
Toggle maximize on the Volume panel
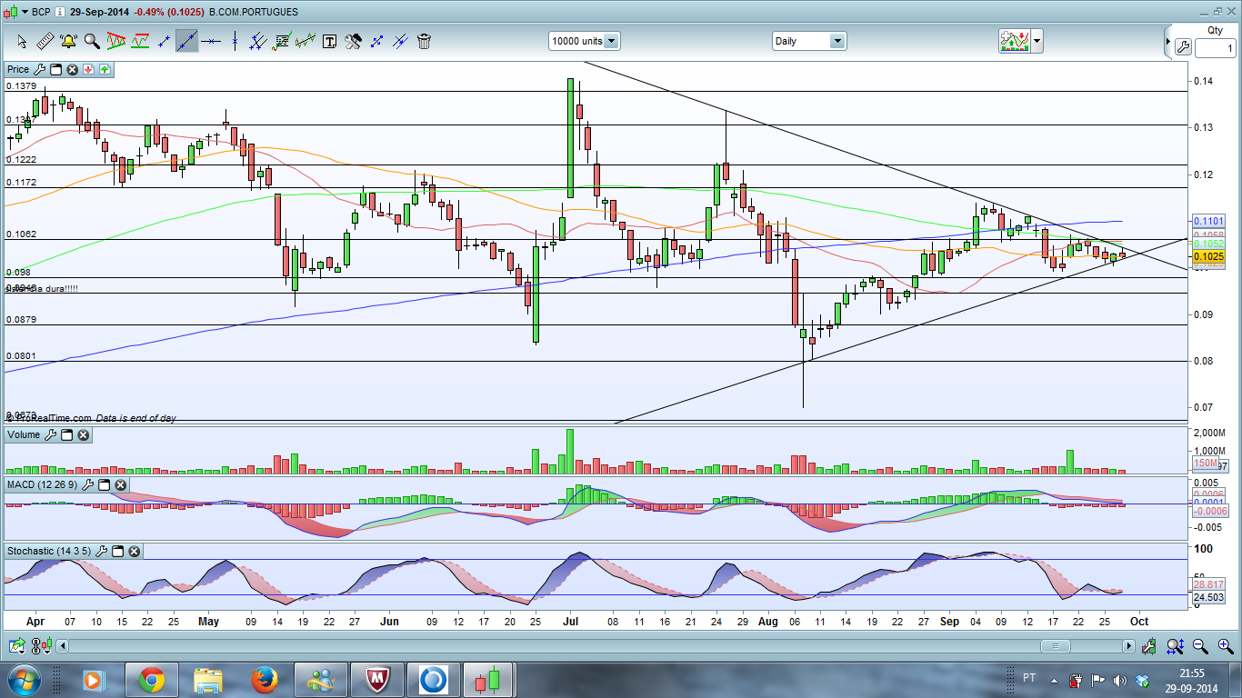tap(66, 435)
